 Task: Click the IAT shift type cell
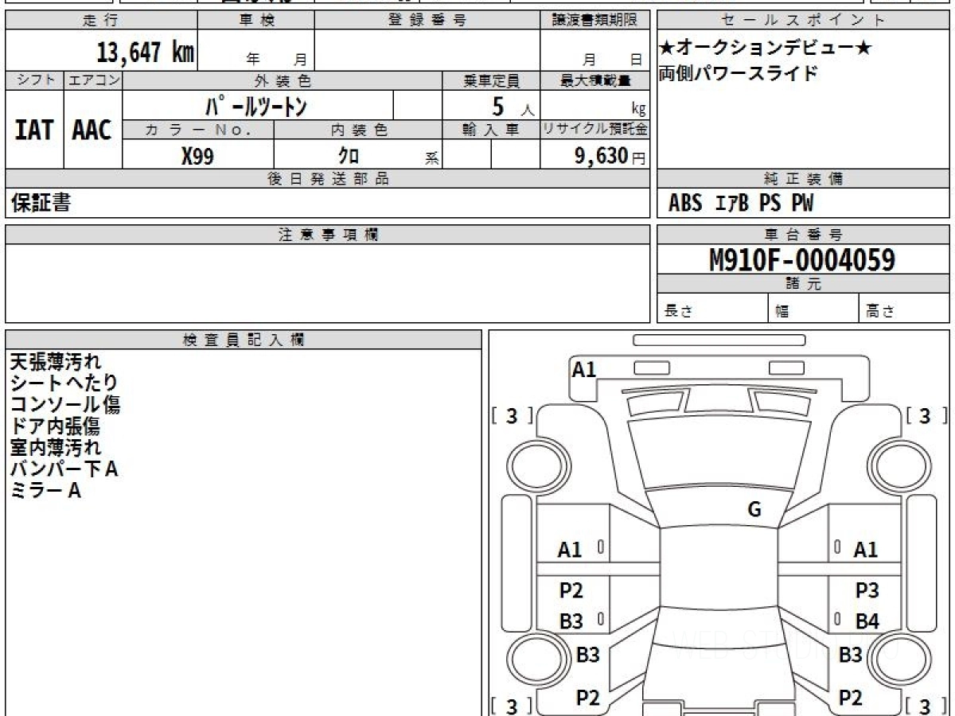coord(34,130)
